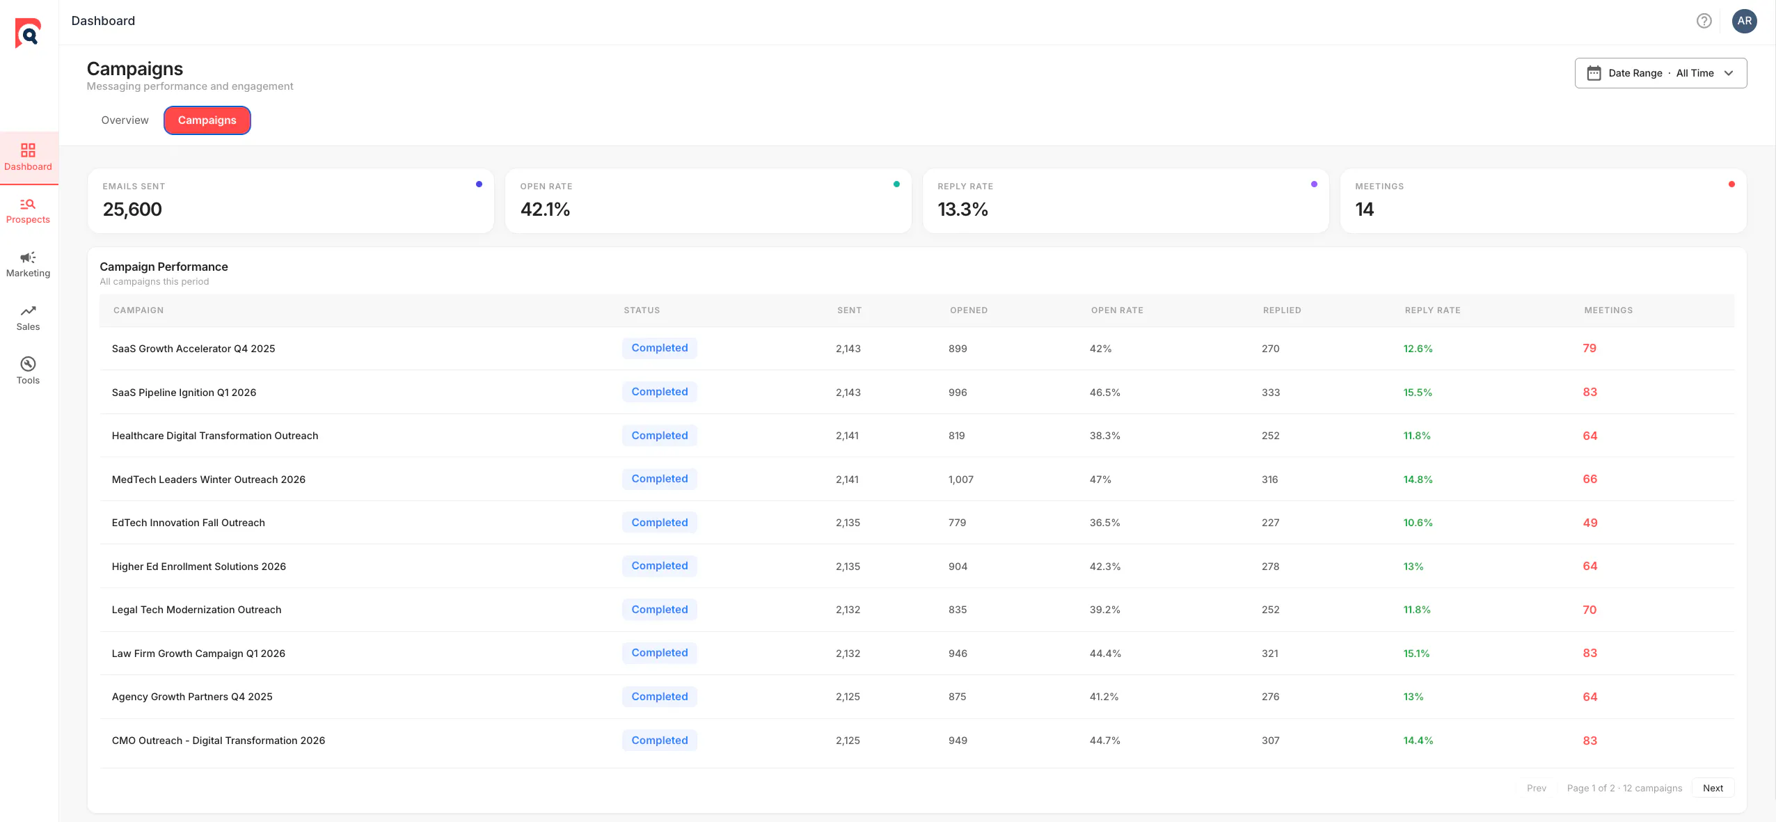Open Agency Growth Partners Q4 2025 campaign

click(192, 697)
